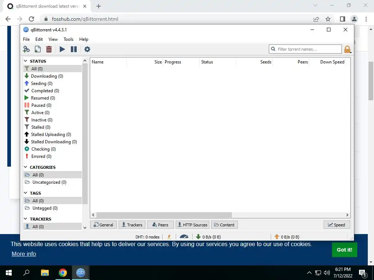Image resolution: width=374 pixels, height=280 pixels.
Task: Click the green download speed arrow icon
Action: pos(198,237)
